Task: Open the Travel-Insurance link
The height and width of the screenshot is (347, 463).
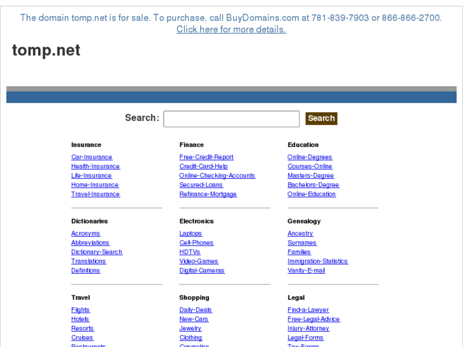Action: 96,194
